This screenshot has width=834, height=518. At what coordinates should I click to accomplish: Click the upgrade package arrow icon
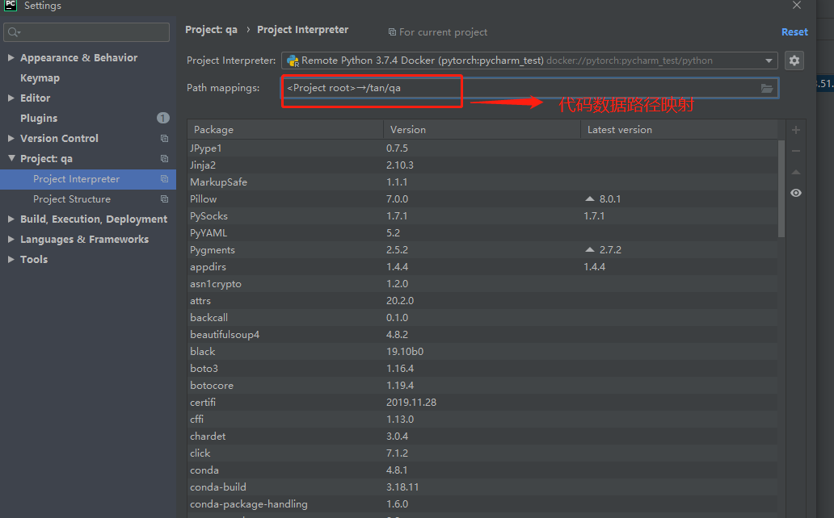click(795, 172)
